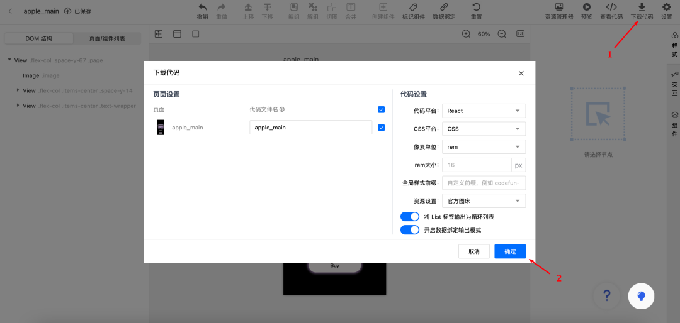Click the zoom in magnifier icon
The width and height of the screenshot is (680, 323).
[x=466, y=34]
